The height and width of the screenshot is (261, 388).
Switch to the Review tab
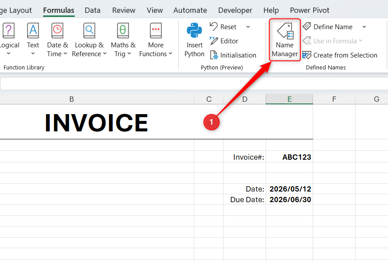coord(124,10)
